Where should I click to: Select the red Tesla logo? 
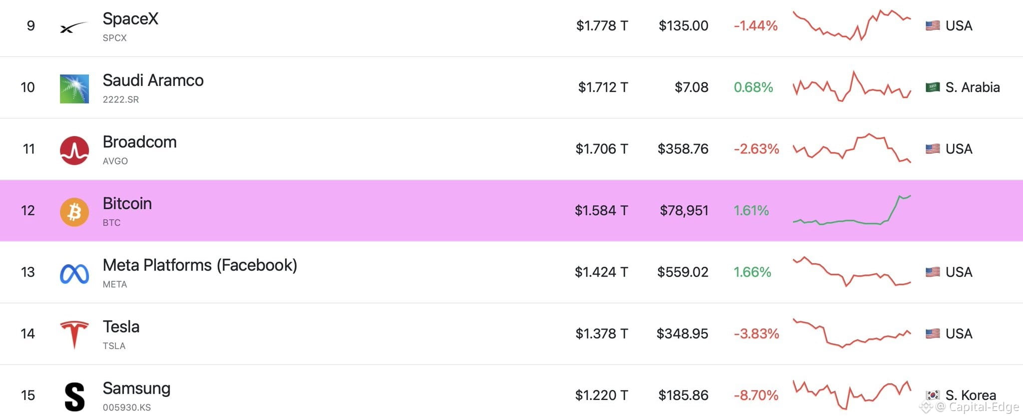[x=74, y=335]
